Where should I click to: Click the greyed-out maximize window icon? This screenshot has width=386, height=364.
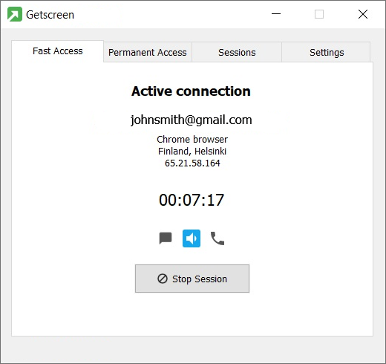coord(319,14)
